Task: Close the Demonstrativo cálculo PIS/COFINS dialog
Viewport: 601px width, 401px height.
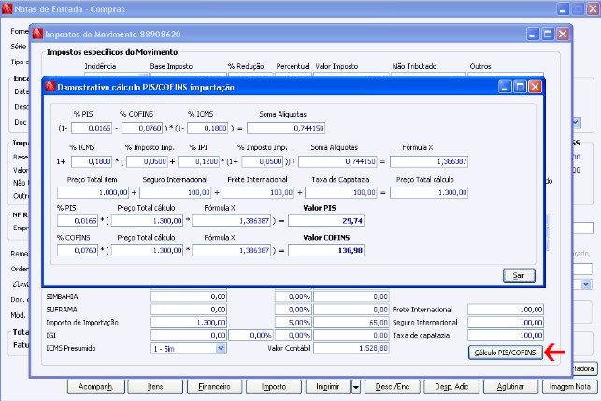Action: pyautogui.click(x=535, y=85)
